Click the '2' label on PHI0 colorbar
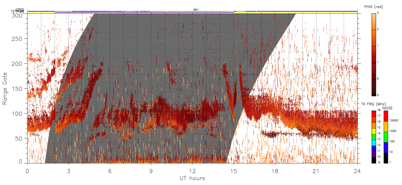 [x=378, y=30]
